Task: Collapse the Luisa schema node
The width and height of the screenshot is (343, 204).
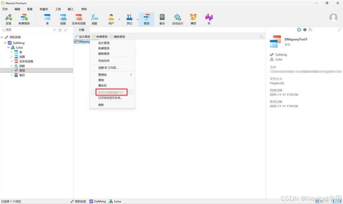Action: [8, 47]
